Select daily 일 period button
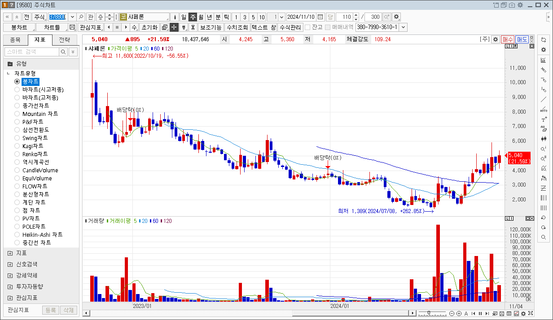The height and width of the screenshot is (320, 553). click(x=184, y=17)
